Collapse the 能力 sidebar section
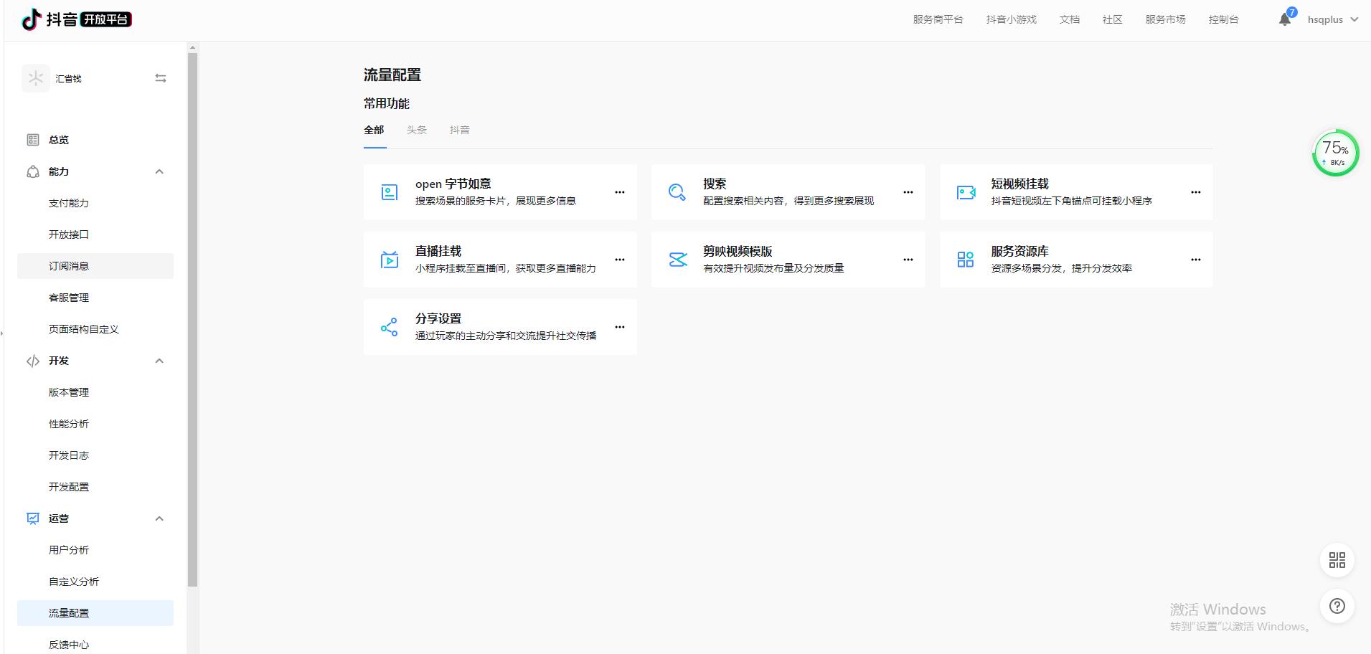Screen dimensions: 1371x654 click(159, 171)
